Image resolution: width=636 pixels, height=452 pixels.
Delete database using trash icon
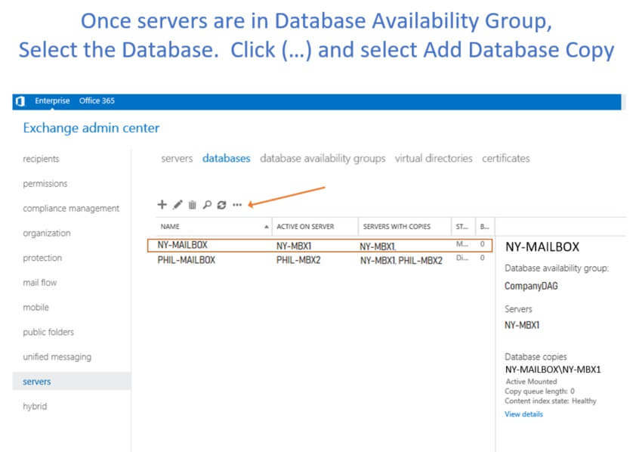(x=193, y=205)
